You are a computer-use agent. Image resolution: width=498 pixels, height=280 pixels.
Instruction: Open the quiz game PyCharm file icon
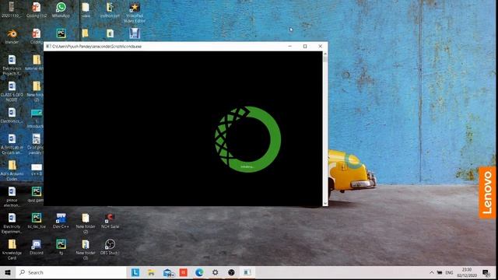point(36,194)
